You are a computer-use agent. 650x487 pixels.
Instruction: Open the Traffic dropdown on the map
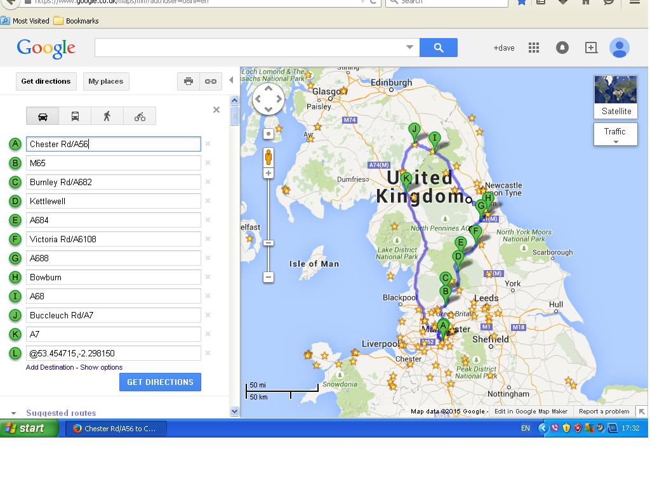(615, 134)
